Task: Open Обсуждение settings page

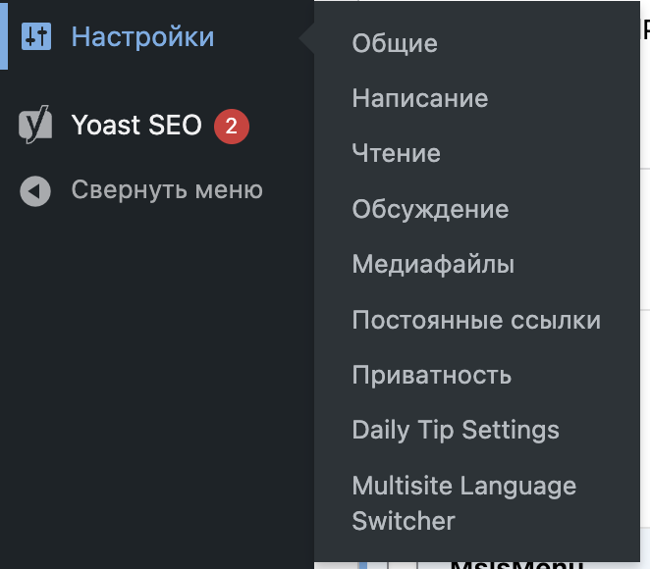Action: pyautogui.click(x=430, y=209)
